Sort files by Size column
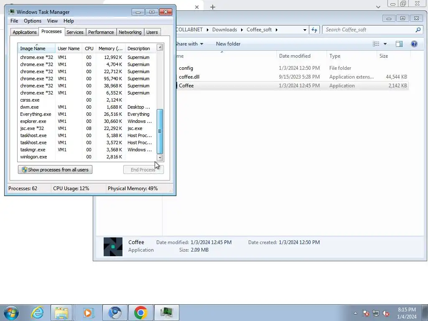The image size is (428, 321). [393, 56]
